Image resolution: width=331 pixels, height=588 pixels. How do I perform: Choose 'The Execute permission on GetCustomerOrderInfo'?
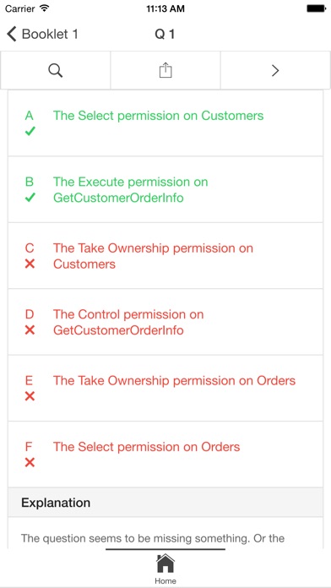[x=165, y=189]
